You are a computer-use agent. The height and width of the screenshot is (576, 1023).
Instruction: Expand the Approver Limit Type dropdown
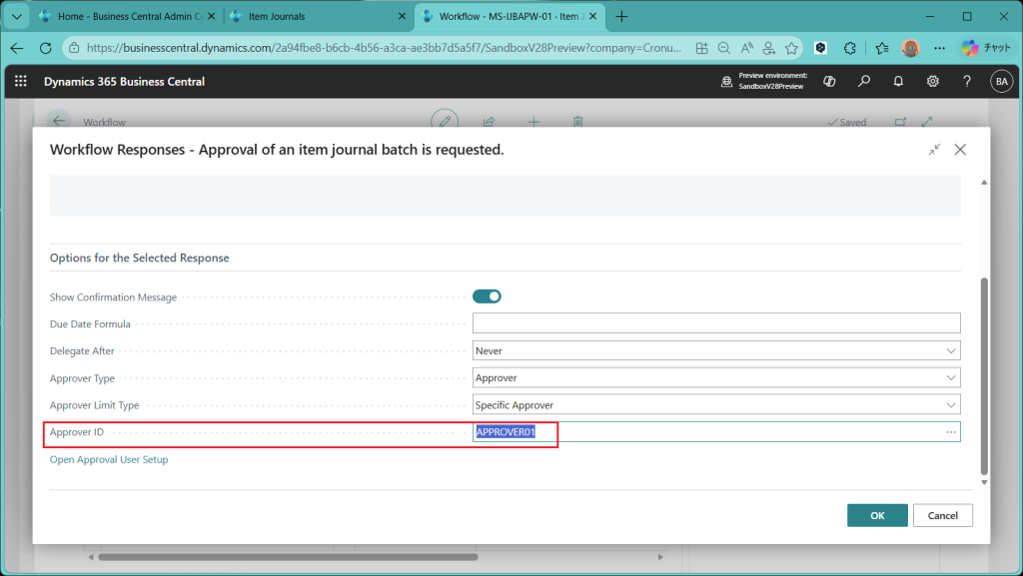pos(949,405)
